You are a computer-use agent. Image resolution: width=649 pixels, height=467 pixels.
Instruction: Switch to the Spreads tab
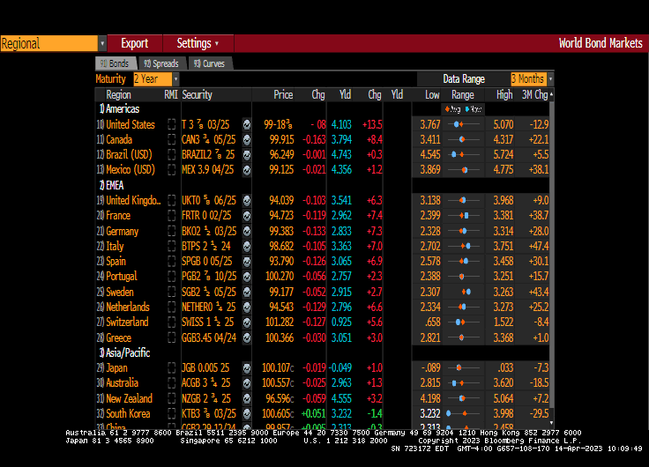(160, 63)
